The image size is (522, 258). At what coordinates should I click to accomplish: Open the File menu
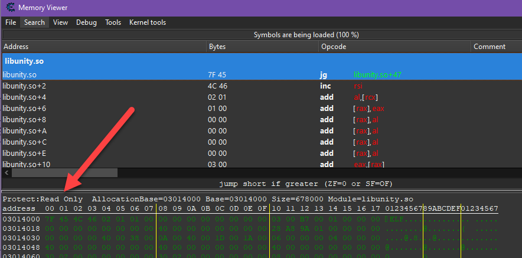(11, 22)
